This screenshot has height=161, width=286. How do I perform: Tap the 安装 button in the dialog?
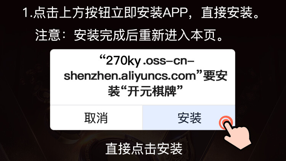189,118
